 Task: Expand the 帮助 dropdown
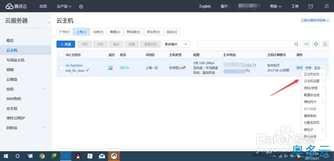coord(276,6)
